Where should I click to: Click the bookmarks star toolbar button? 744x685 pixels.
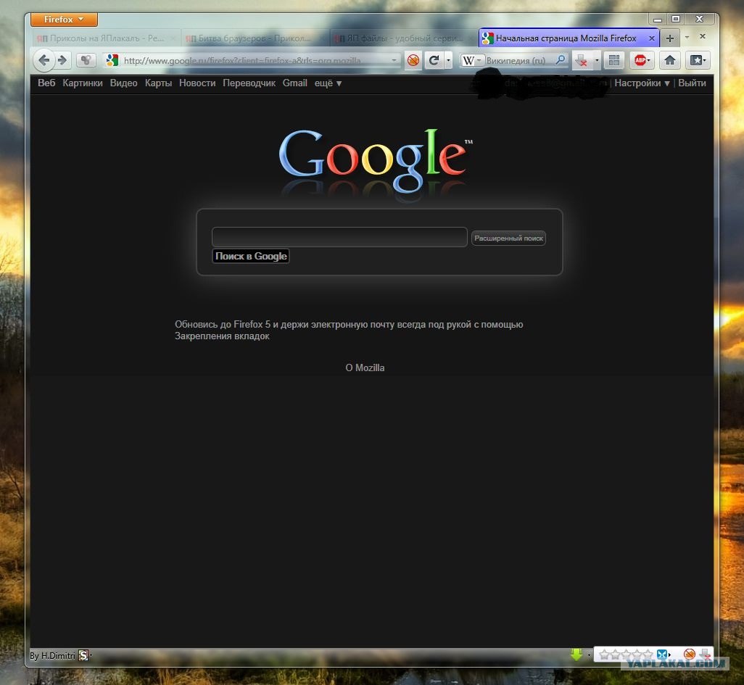[x=698, y=60]
